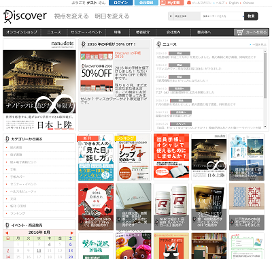Click the news panel's vertical scrollbar

pos(265,89)
